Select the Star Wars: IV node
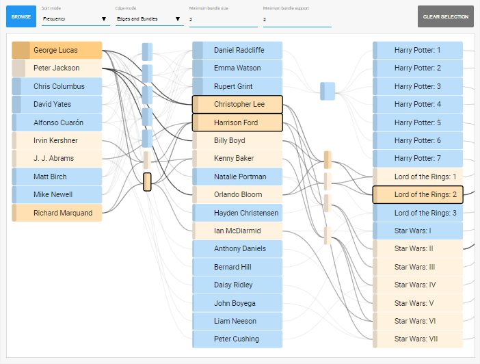The image size is (480, 364). coord(418,285)
